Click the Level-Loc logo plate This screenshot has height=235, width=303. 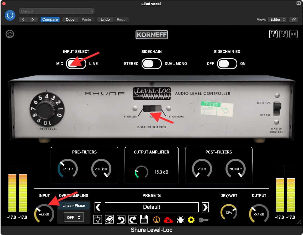point(152,94)
